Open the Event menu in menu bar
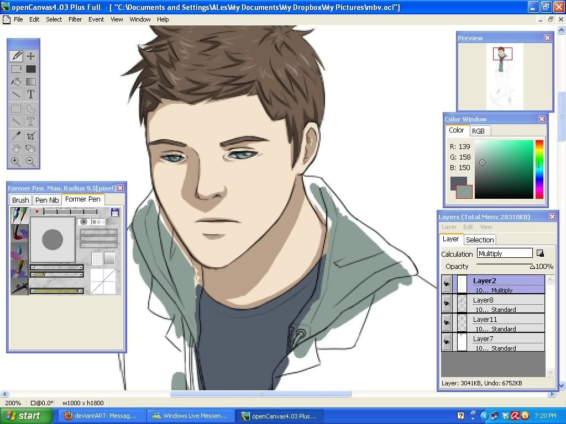Screen dimensions: 566x424 pyautogui.click(x=96, y=19)
